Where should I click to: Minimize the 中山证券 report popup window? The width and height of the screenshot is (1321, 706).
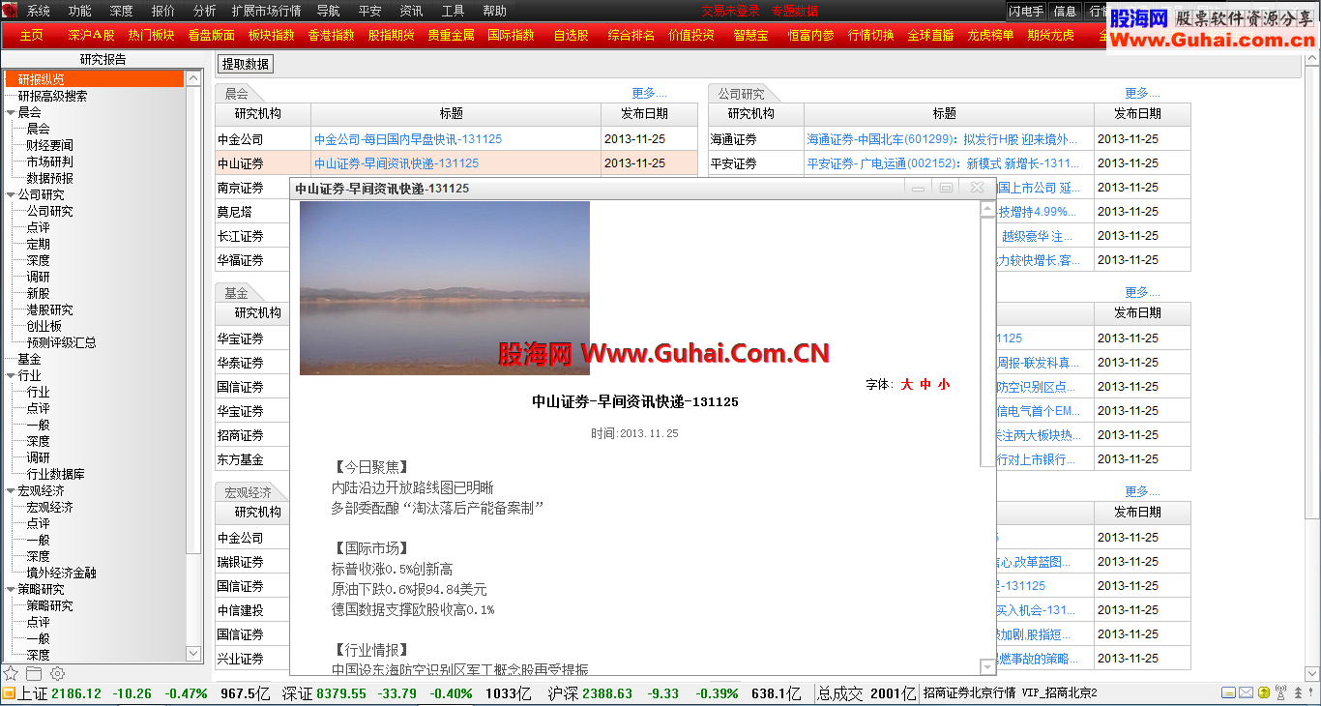click(919, 188)
